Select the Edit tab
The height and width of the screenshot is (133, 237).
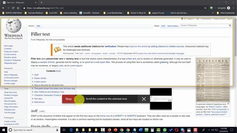[163, 26]
